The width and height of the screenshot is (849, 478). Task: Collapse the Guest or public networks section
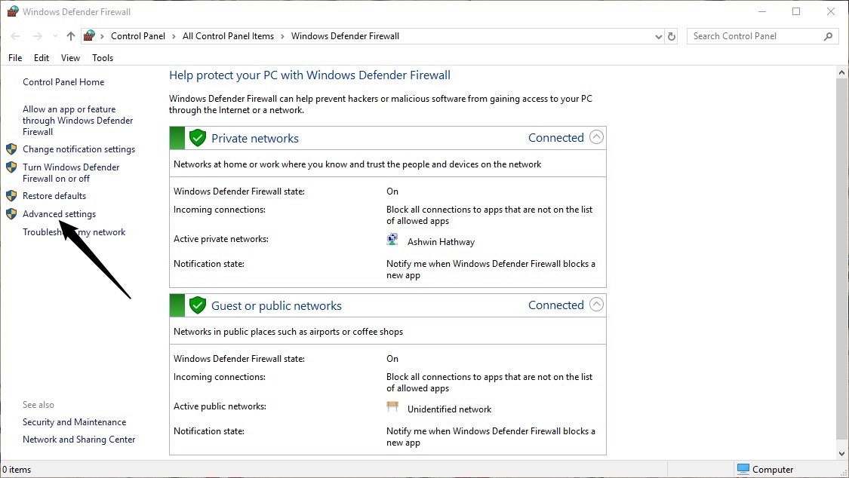(596, 305)
